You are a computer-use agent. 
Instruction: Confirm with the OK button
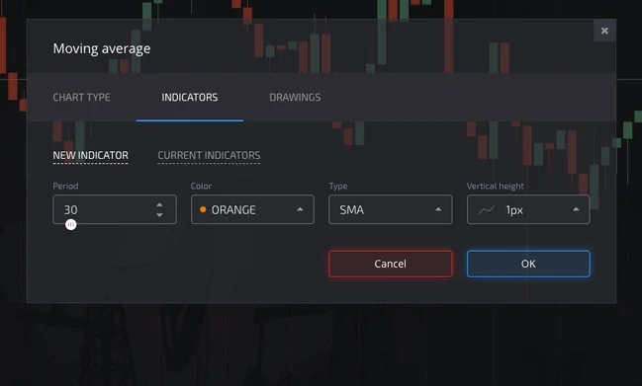point(528,264)
